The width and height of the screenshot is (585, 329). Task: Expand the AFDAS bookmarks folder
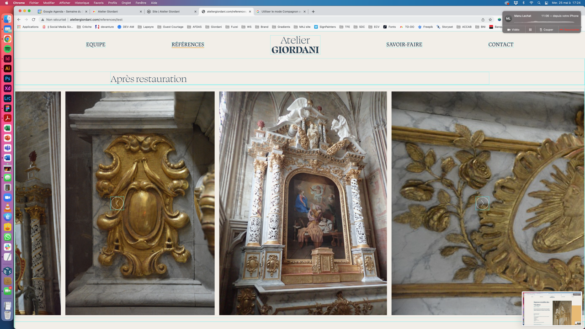tap(194, 27)
